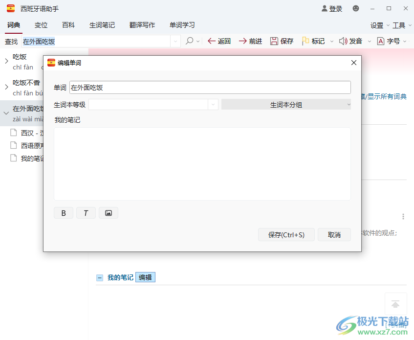Click the 登录 user login icon

coord(324,8)
